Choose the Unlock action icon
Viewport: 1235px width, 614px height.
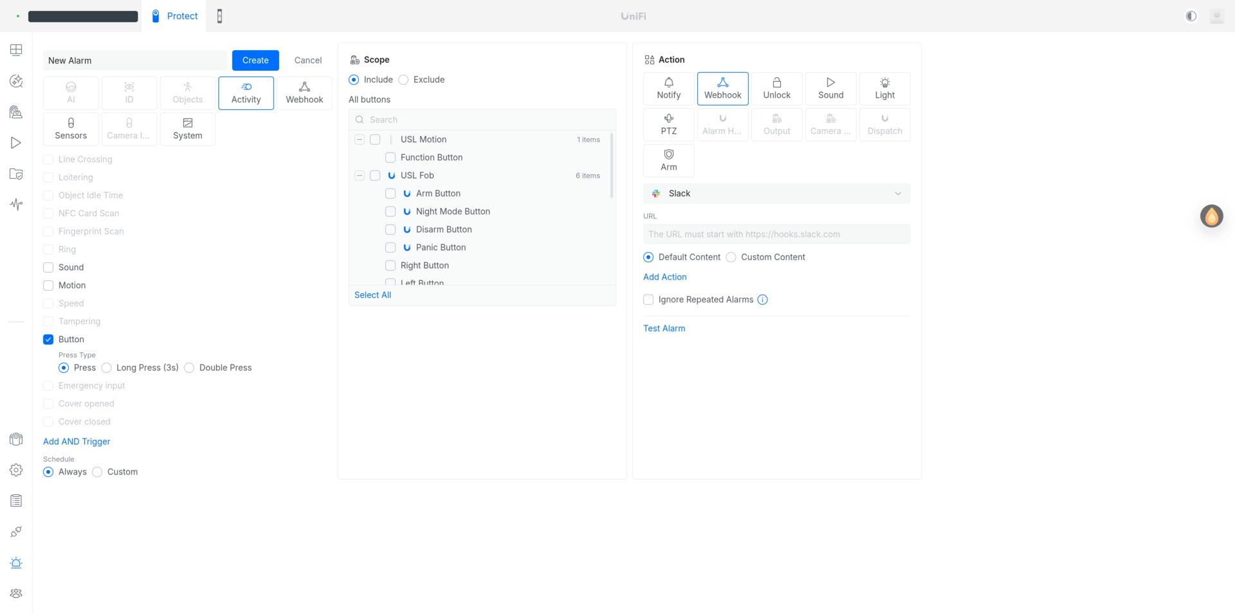point(776,82)
